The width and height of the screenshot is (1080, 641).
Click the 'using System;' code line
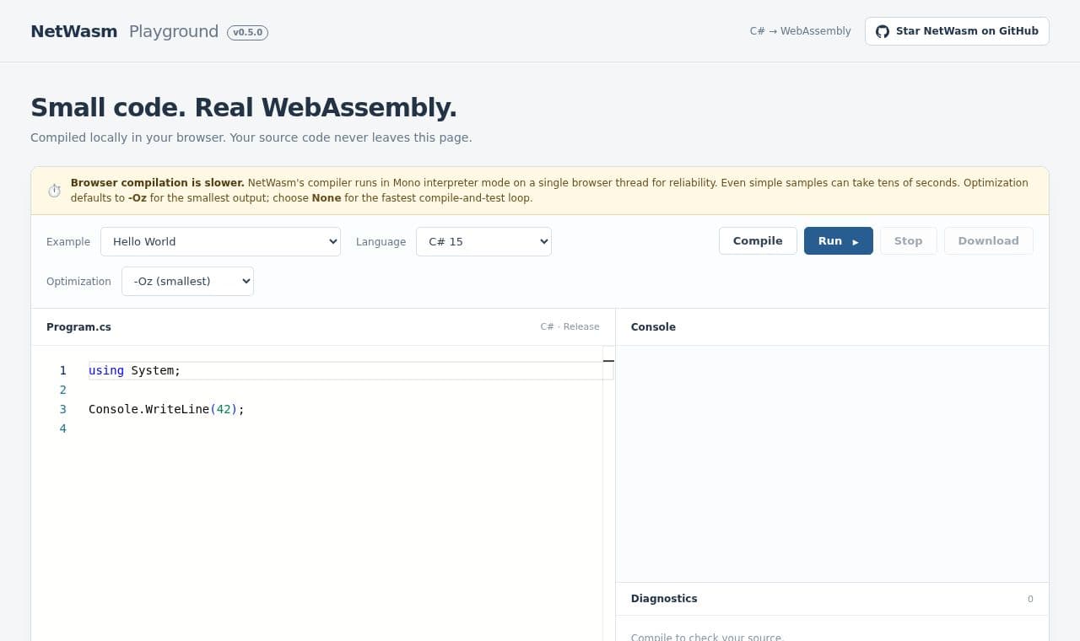pyautogui.click(x=135, y=370)
